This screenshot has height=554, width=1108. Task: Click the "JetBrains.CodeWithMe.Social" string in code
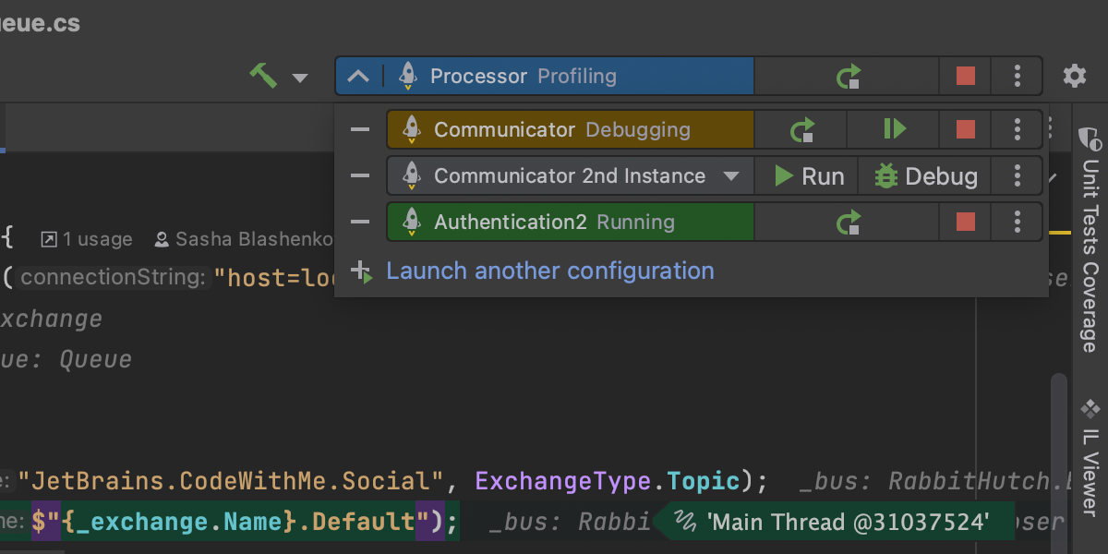[x=231, y=481]
